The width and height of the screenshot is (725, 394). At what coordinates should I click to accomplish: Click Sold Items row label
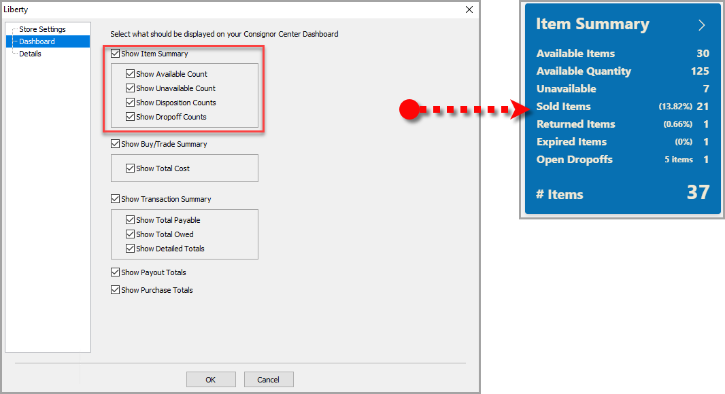coord(564,106)
